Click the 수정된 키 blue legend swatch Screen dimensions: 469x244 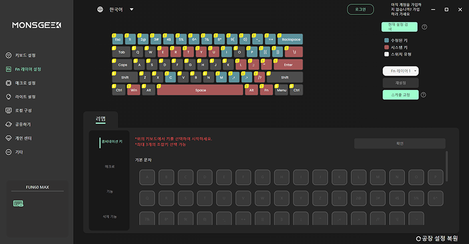[386, 40]
